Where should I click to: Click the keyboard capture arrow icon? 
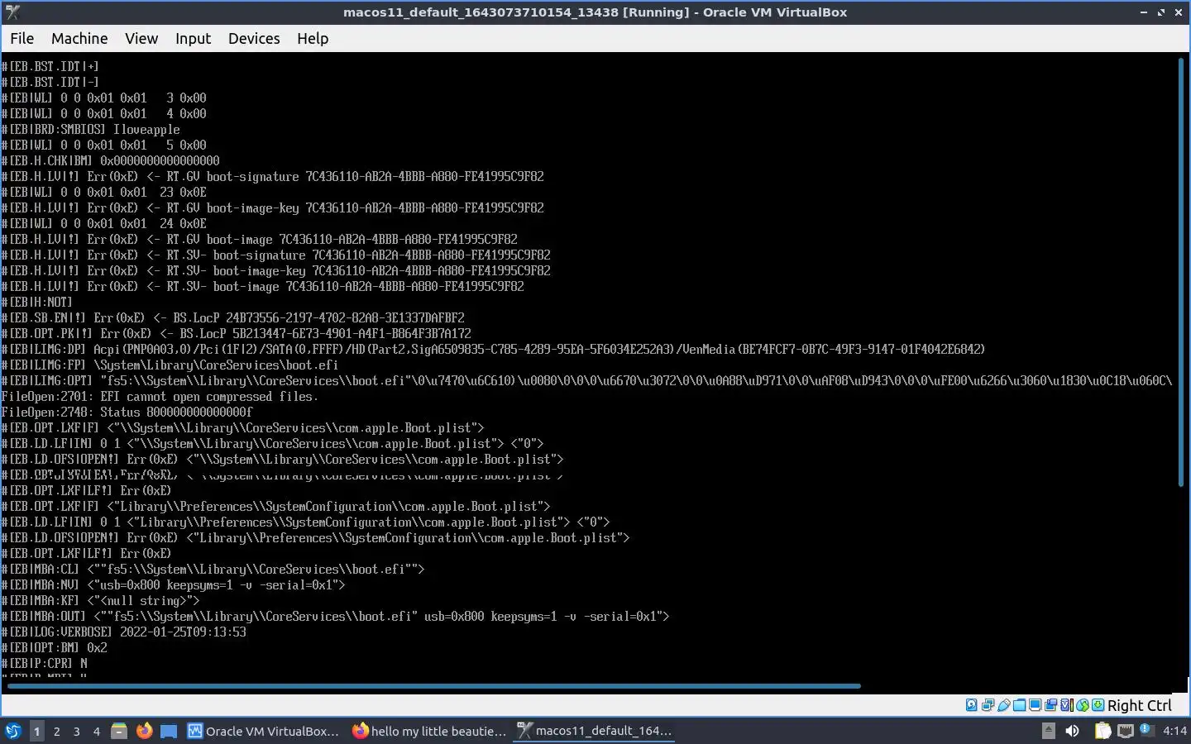click(x=1098, y=705)
